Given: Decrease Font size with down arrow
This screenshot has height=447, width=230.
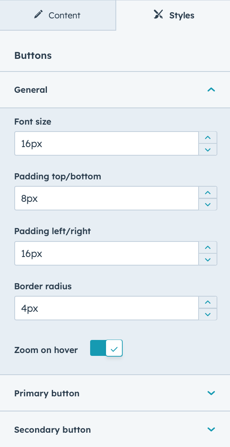Looking at the screenshot, I should 208,150.
